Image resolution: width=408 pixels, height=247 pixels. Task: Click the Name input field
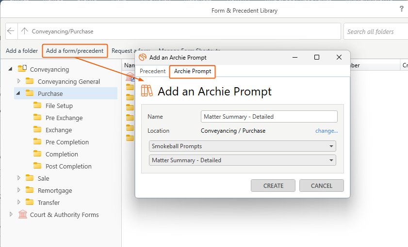(x=269, y=117)
